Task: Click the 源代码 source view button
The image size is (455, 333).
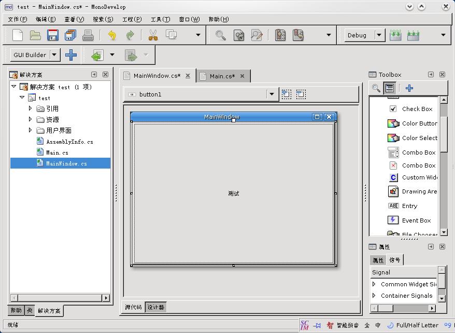Action: pyautogui.click(x=133, y=307)
